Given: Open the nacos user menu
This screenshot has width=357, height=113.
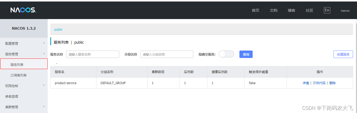Looking at the screenshot, I should [345, 11].
